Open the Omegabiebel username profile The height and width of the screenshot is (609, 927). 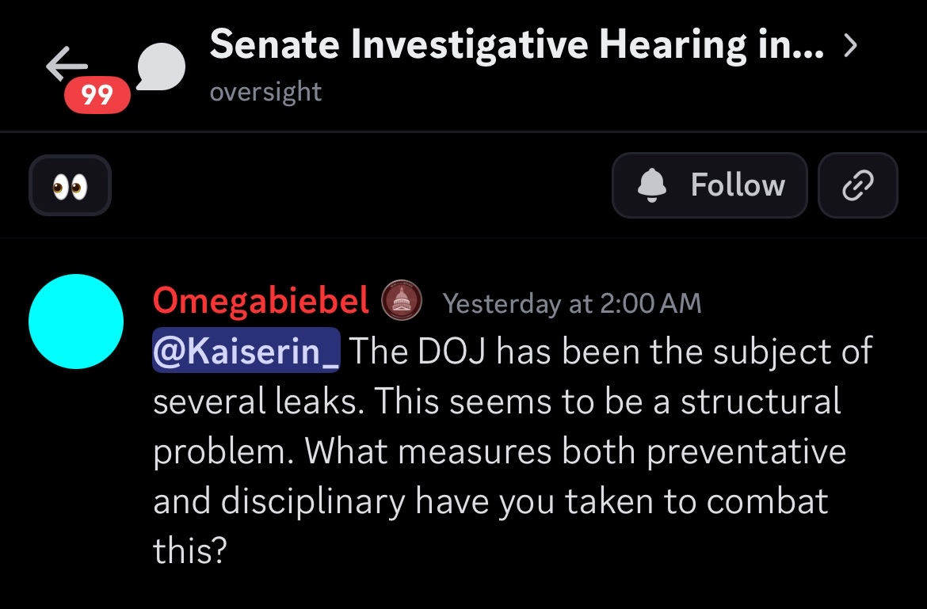tap(261, 301)
